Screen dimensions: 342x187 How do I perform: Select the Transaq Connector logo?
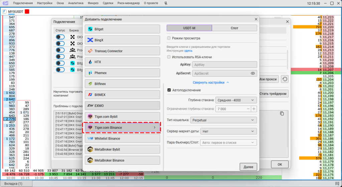(90, 51)
